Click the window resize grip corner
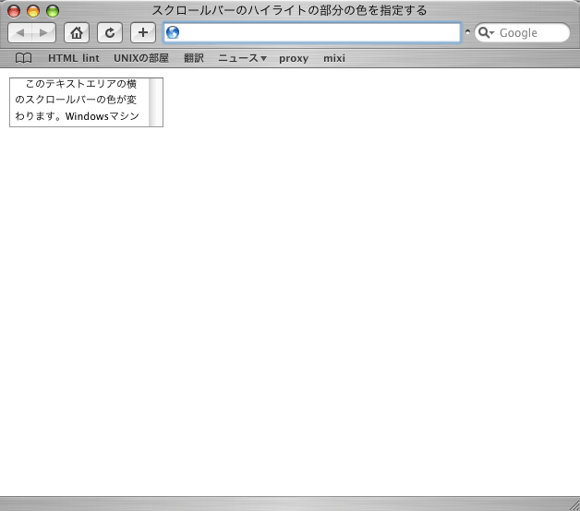The image size is (580, 511). point(574,505)
